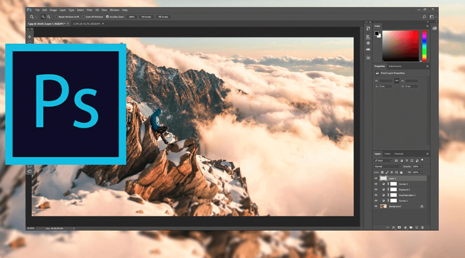The image size is (465, 258).
Task: Create new adjustment layer icon
Action: (x=405, y=227)
